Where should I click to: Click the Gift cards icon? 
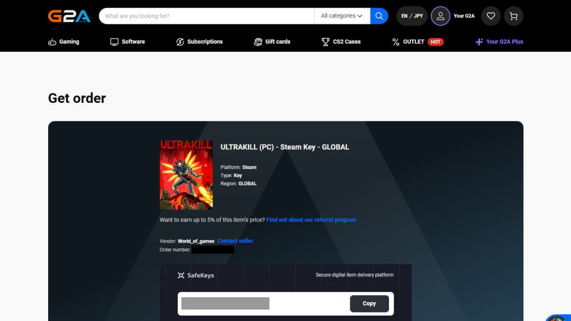(x=258, y=42)
